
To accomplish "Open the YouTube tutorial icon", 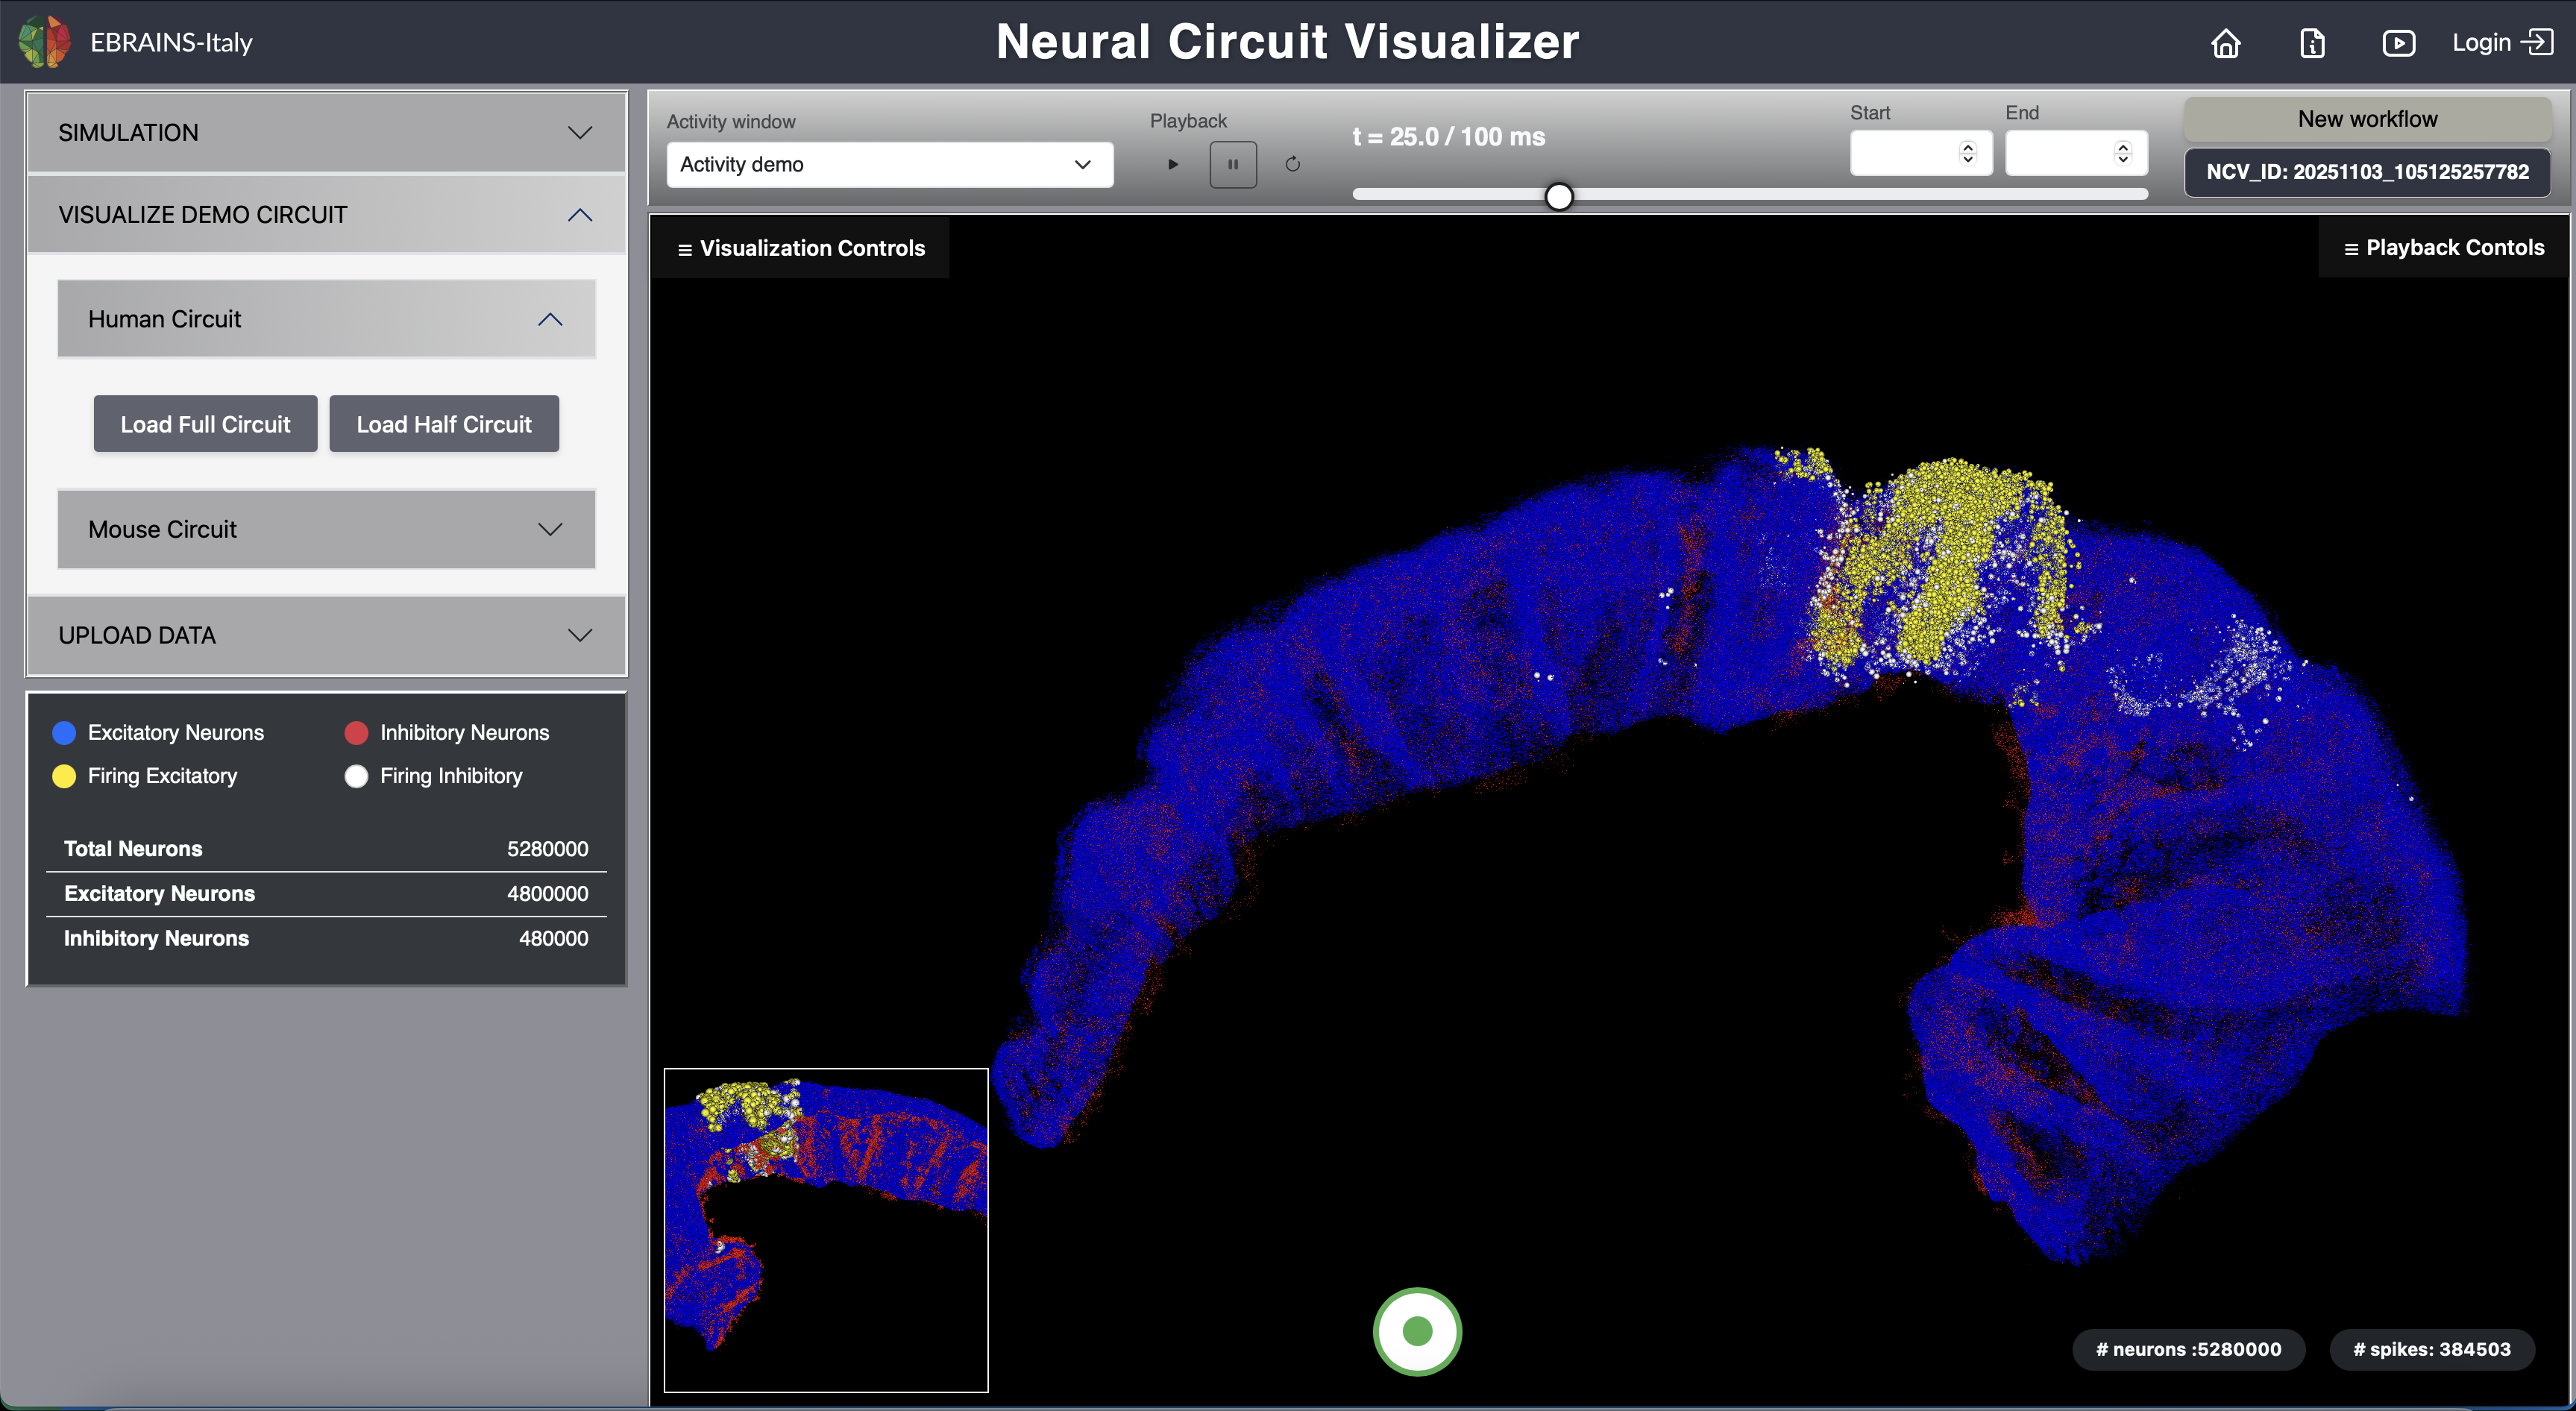I will click(x=2399, y=43).
